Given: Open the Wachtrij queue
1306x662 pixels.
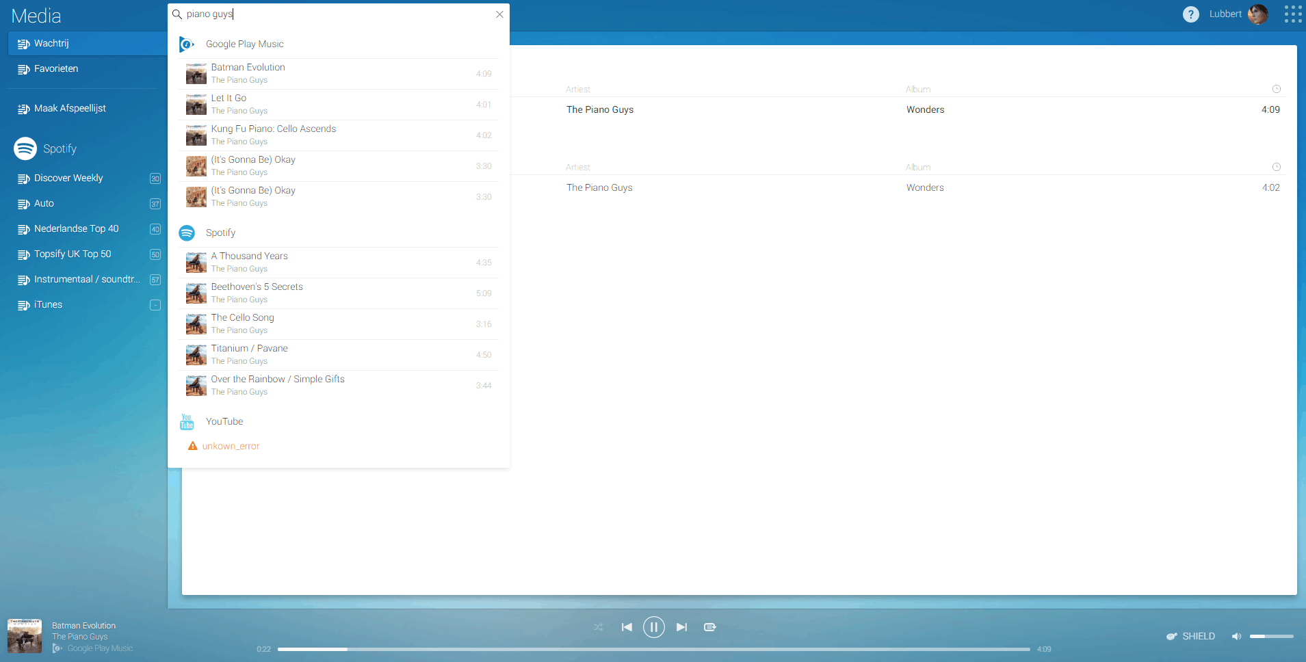Looking at the screenshot, I should click(88, 44).
